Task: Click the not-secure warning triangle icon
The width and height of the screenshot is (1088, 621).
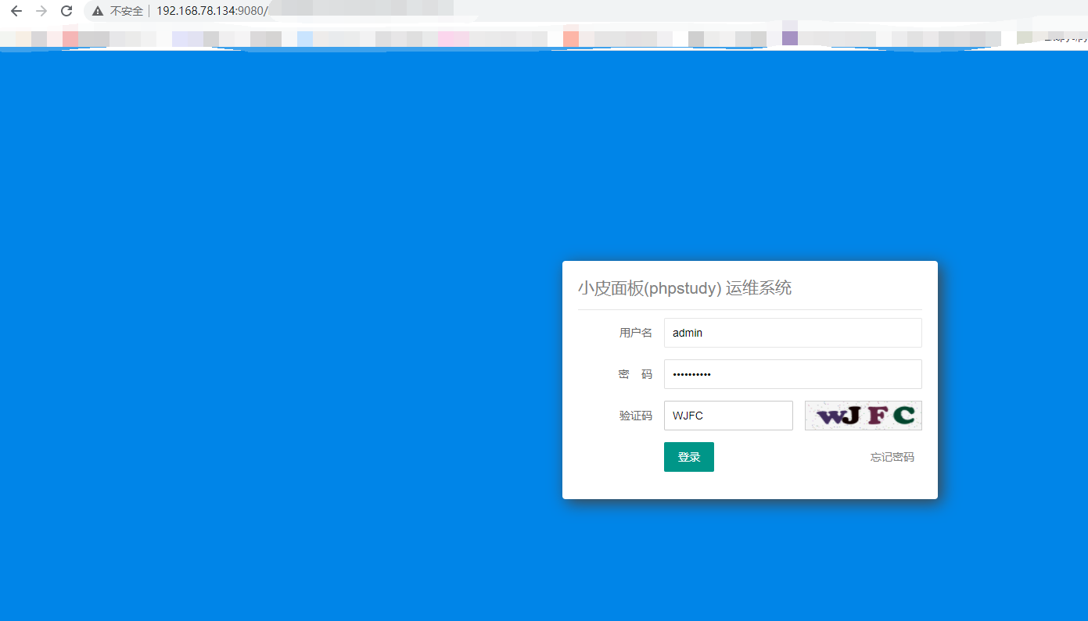Action: point(98,11)
